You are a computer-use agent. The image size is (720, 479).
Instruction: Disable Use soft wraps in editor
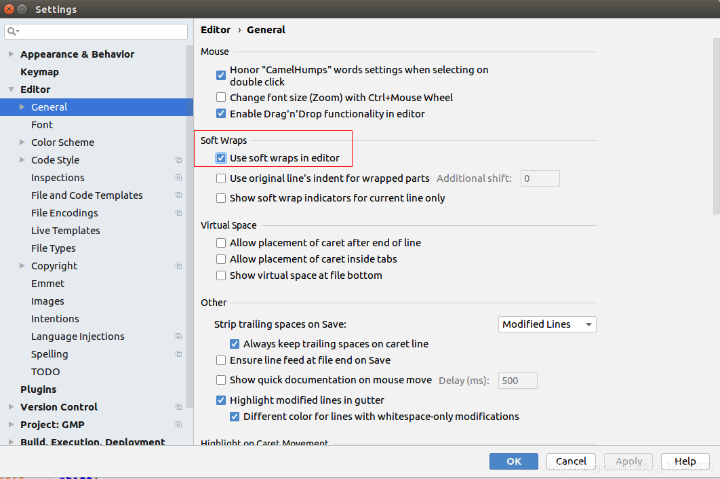tap(221, 158)
